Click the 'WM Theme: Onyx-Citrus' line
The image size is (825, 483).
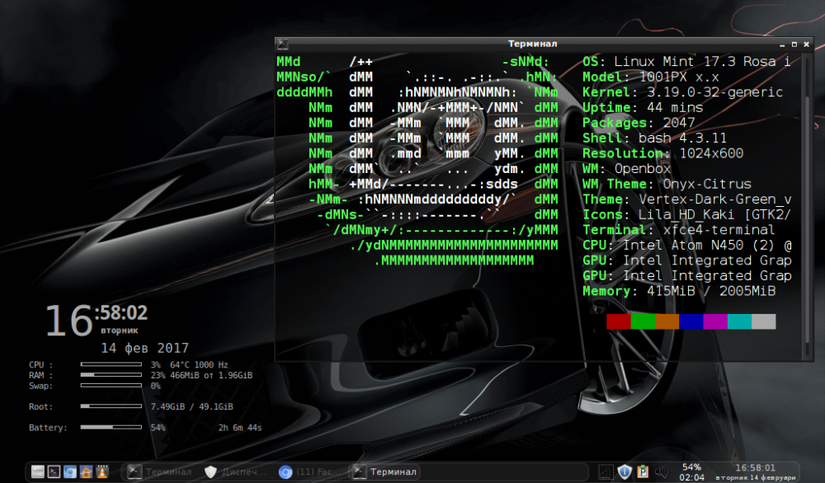667,184
